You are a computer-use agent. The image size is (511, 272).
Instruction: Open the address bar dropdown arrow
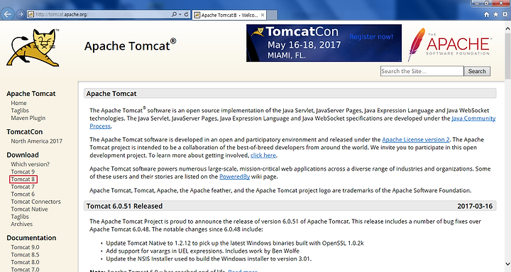tap(180, 14)
